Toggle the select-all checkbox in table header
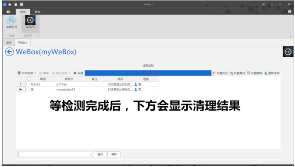 tap(29, 79)
